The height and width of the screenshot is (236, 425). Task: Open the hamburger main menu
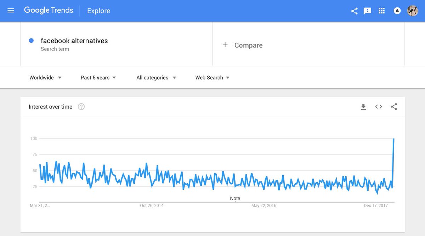11,11
